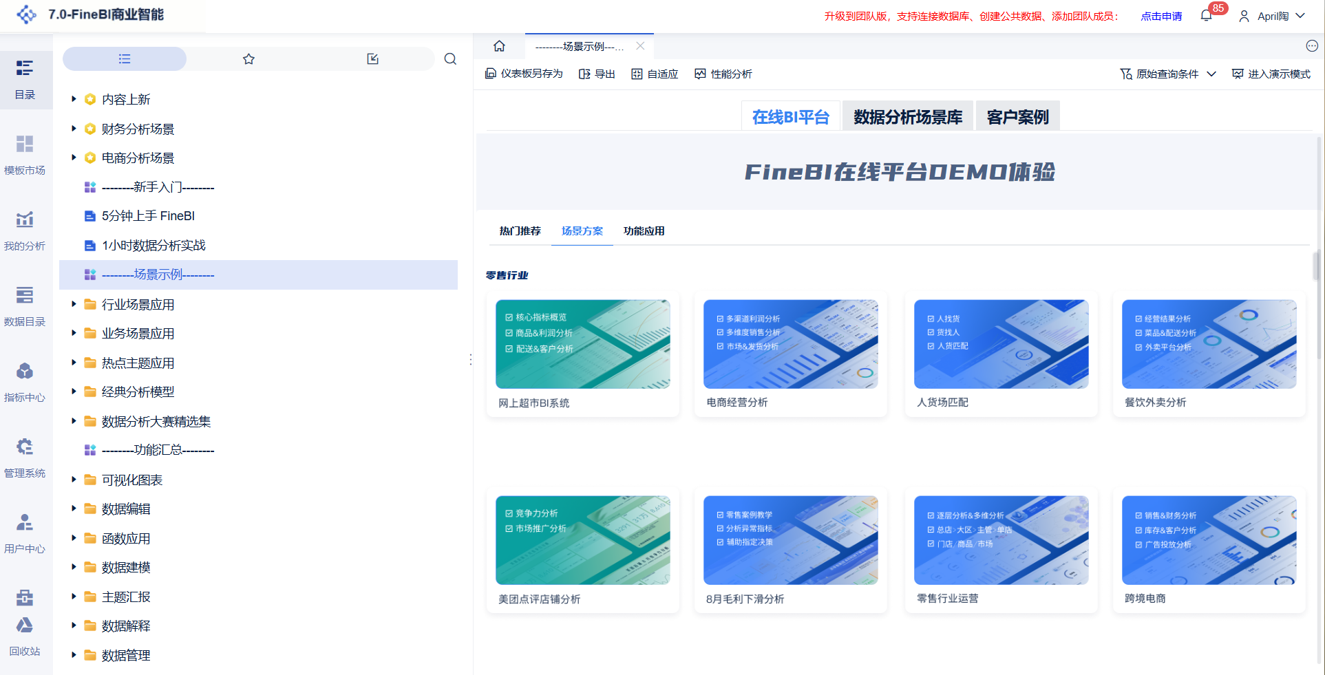Open directory search magnifier
The width and height of the screenshot is (1325, 675).
(450, 59)
